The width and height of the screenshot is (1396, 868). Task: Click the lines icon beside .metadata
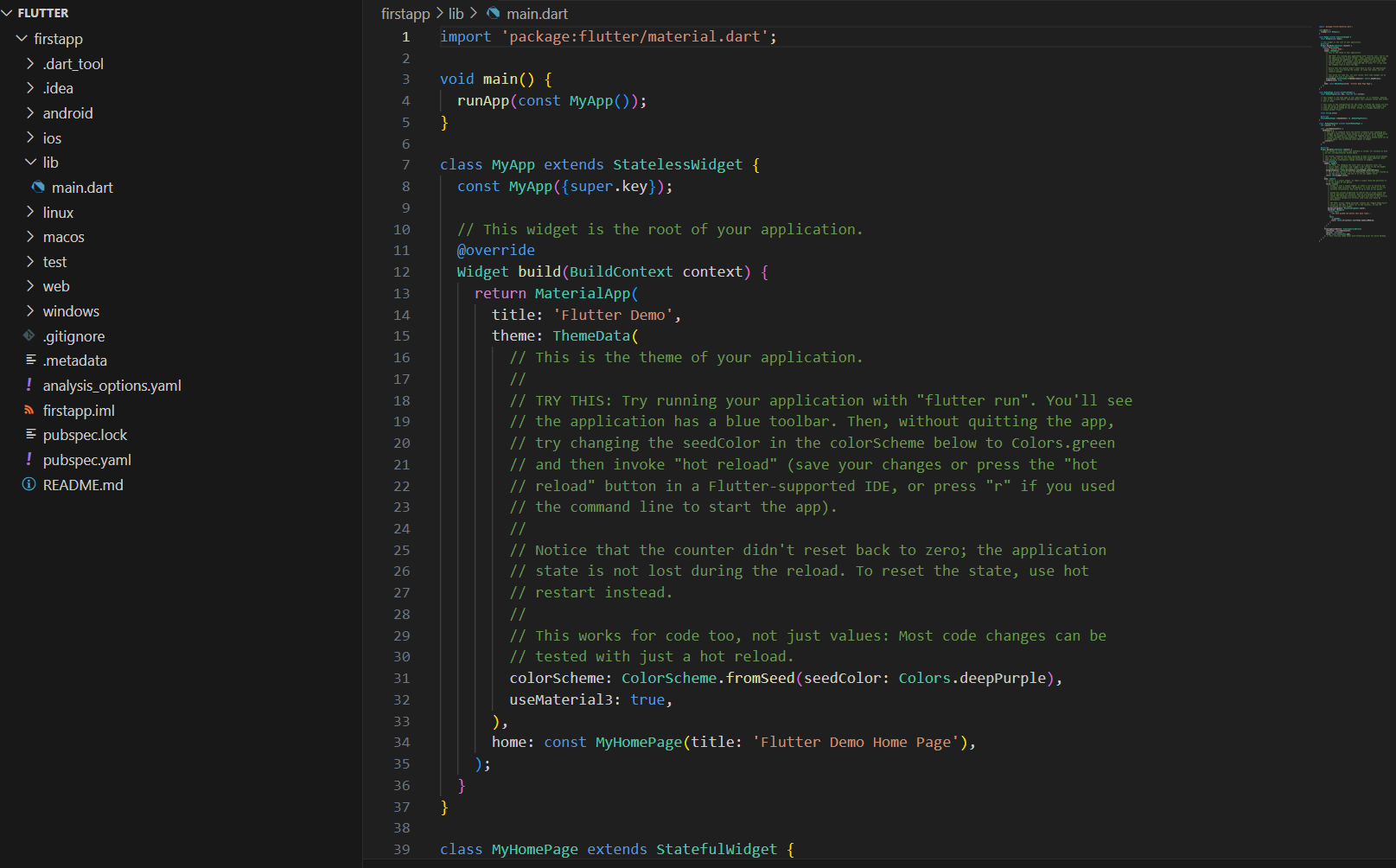coord(30,360)
